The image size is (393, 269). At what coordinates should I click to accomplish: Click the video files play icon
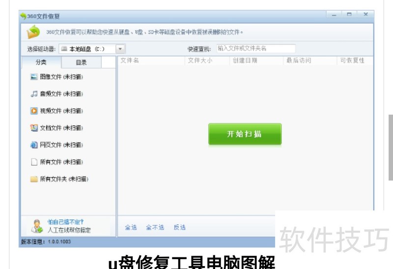34,111
